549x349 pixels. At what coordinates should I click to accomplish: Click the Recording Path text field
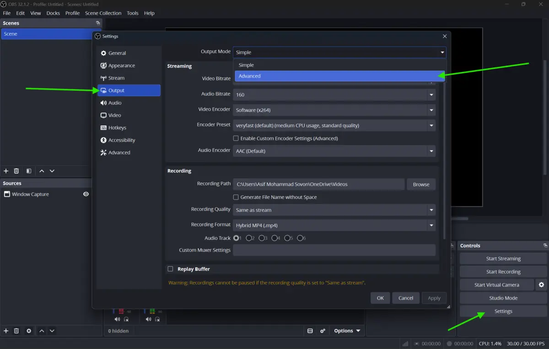[318, 184]
